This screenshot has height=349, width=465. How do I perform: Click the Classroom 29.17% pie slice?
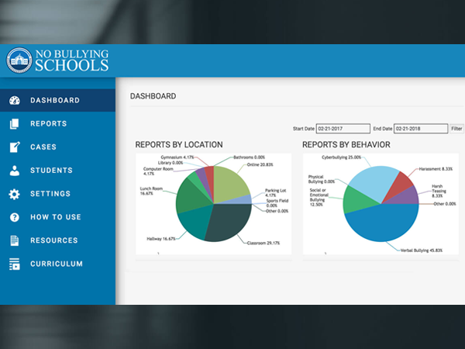click(x=229, y=223)
